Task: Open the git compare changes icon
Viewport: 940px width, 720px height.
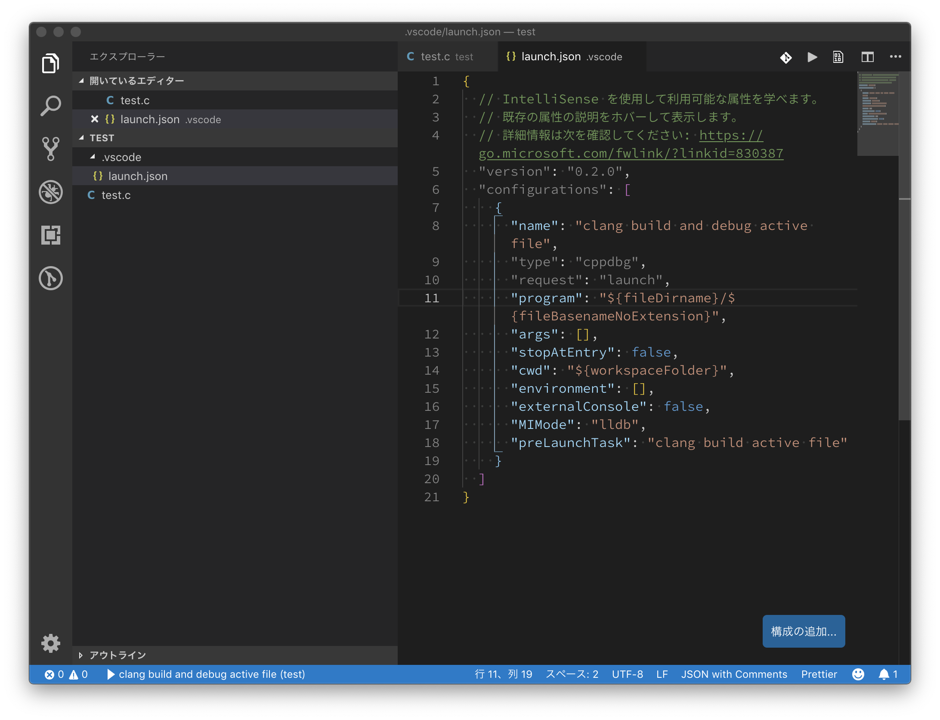Action: coord(785,56)
